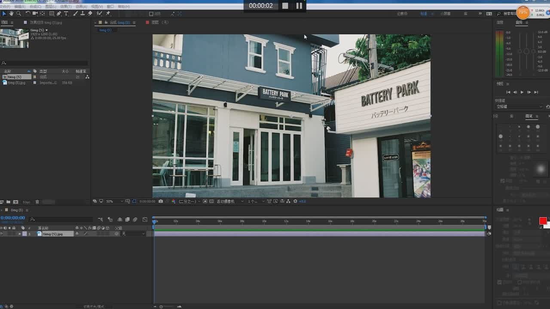The width and height of the screenshot is (550, 309).
Task: Click the timeline layer search field
Action: [61, 219]
